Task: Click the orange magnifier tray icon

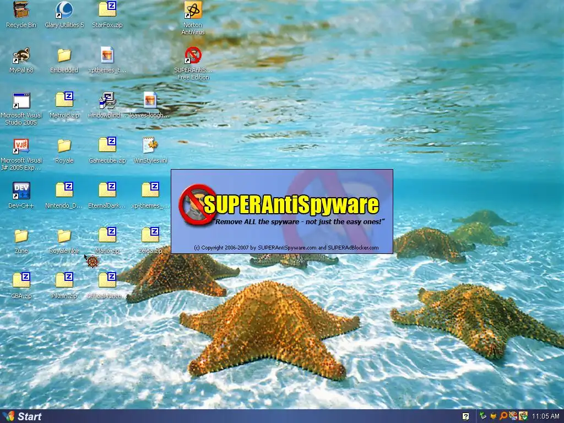Action: tap(503, 416)
